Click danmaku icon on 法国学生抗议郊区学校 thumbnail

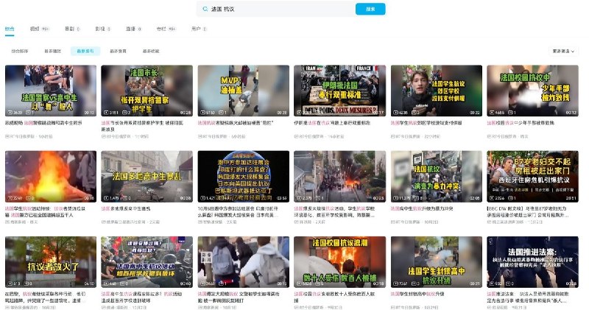[x=414, y=113]
